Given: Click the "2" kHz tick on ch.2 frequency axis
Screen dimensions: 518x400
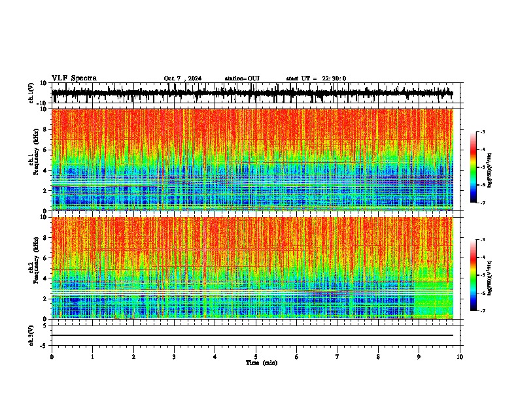Looking at the screenshot, I should pos(45,299).
